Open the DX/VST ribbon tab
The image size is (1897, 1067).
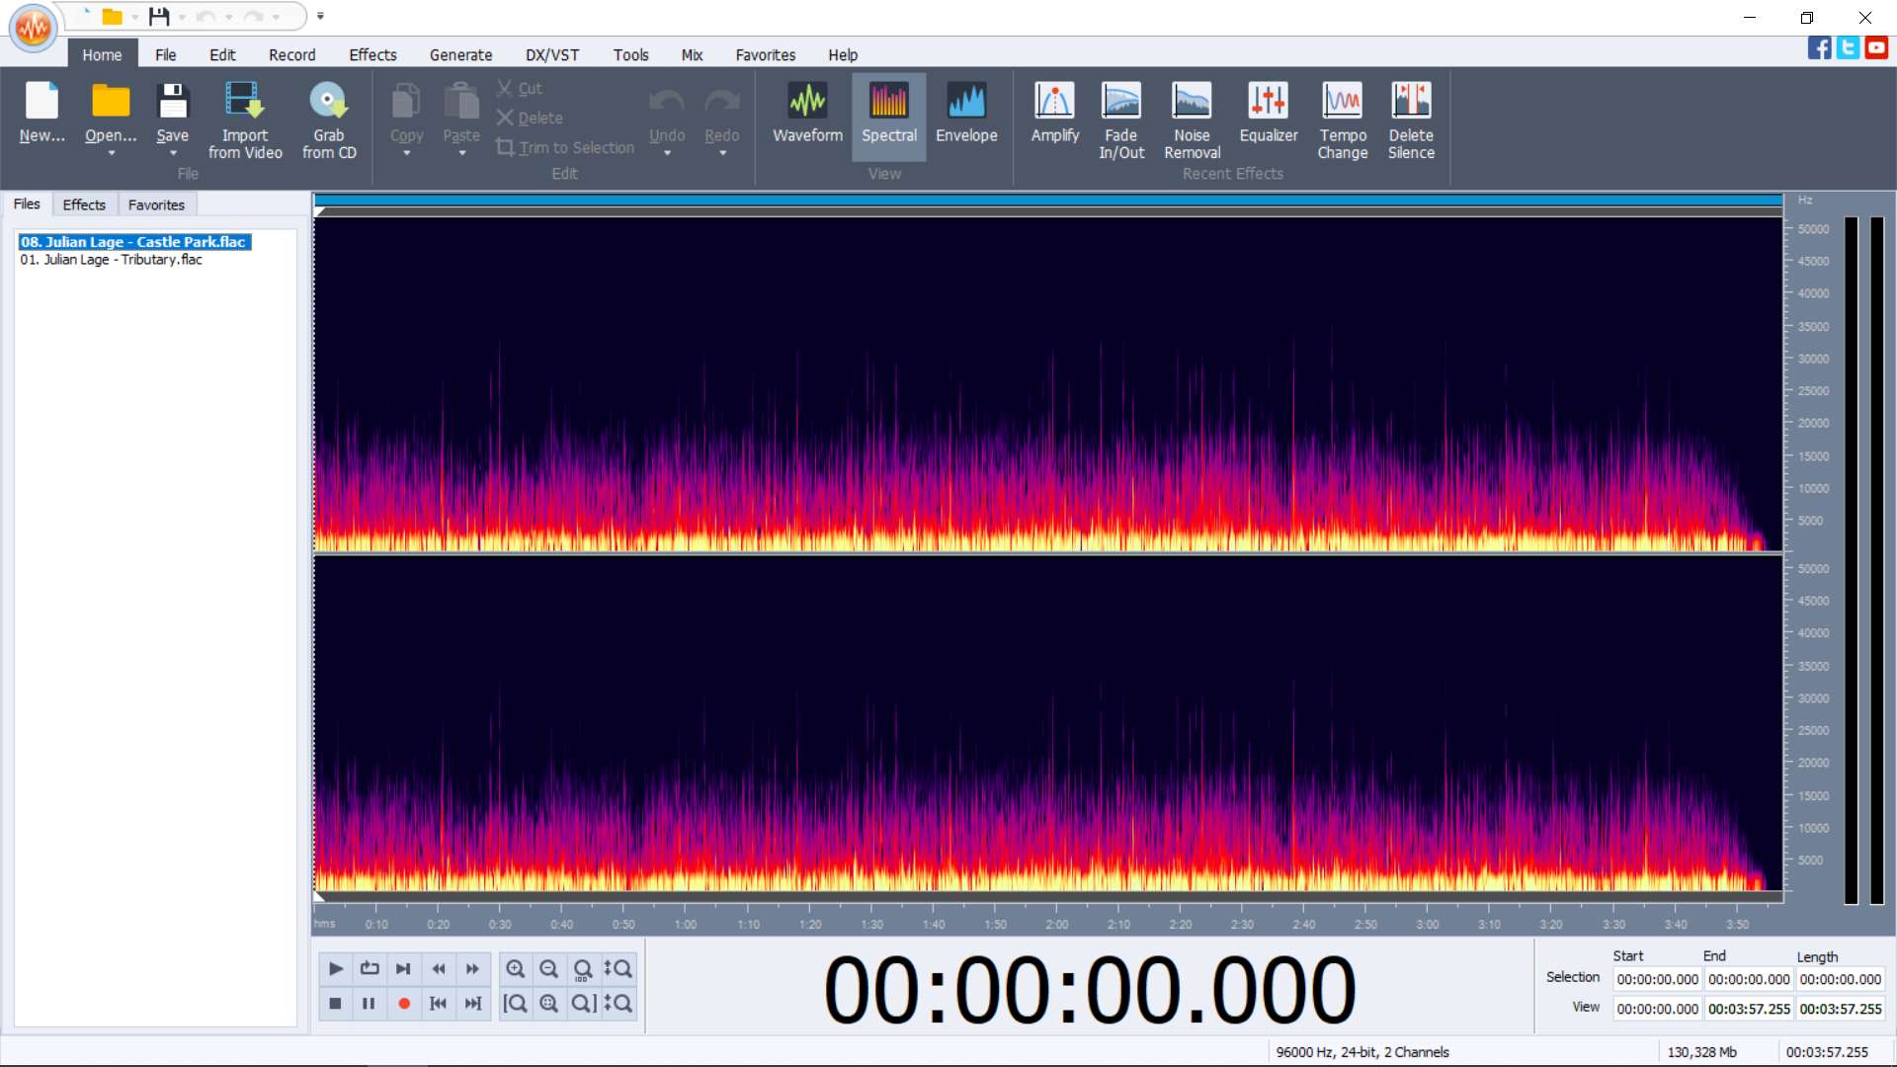click(x=552, y=55)
